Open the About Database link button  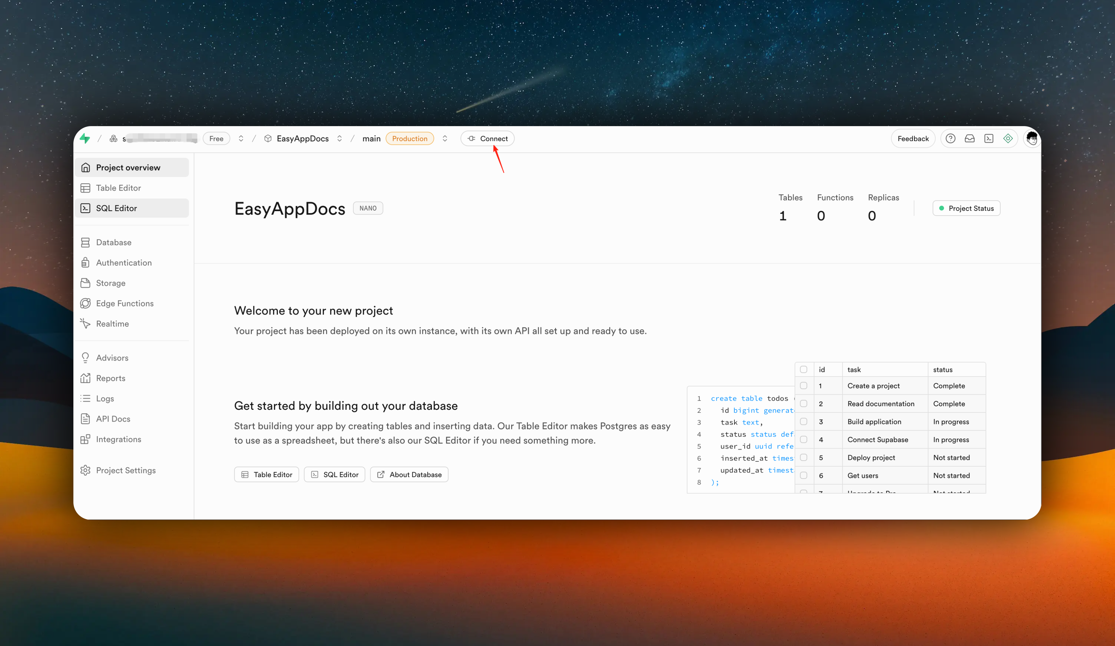pos(409,474)
